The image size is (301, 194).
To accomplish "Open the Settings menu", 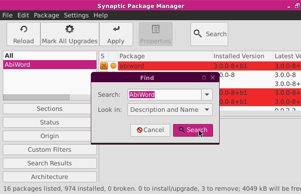I will click(76, 15).
